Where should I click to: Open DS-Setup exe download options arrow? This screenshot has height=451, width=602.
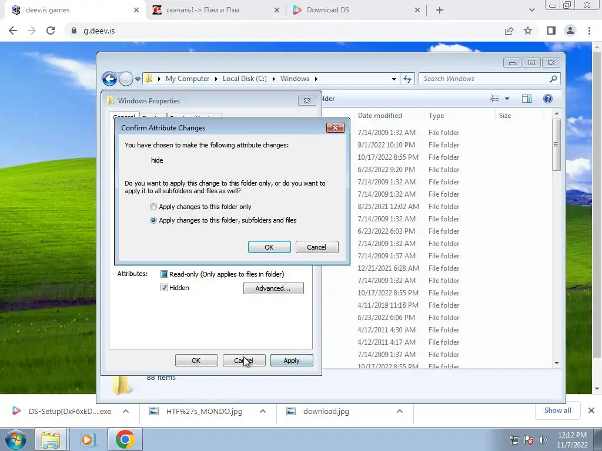point(126,411)
